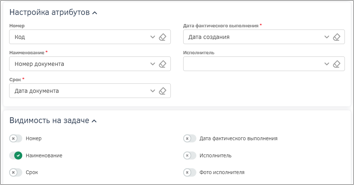The height and width of the screenshot is (185, 354).
Task: Clear the Наименование field with eraser icon
Action: pos(162,64)
